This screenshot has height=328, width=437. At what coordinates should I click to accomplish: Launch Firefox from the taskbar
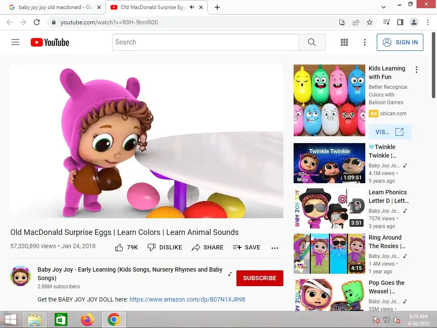coord(87,319)
